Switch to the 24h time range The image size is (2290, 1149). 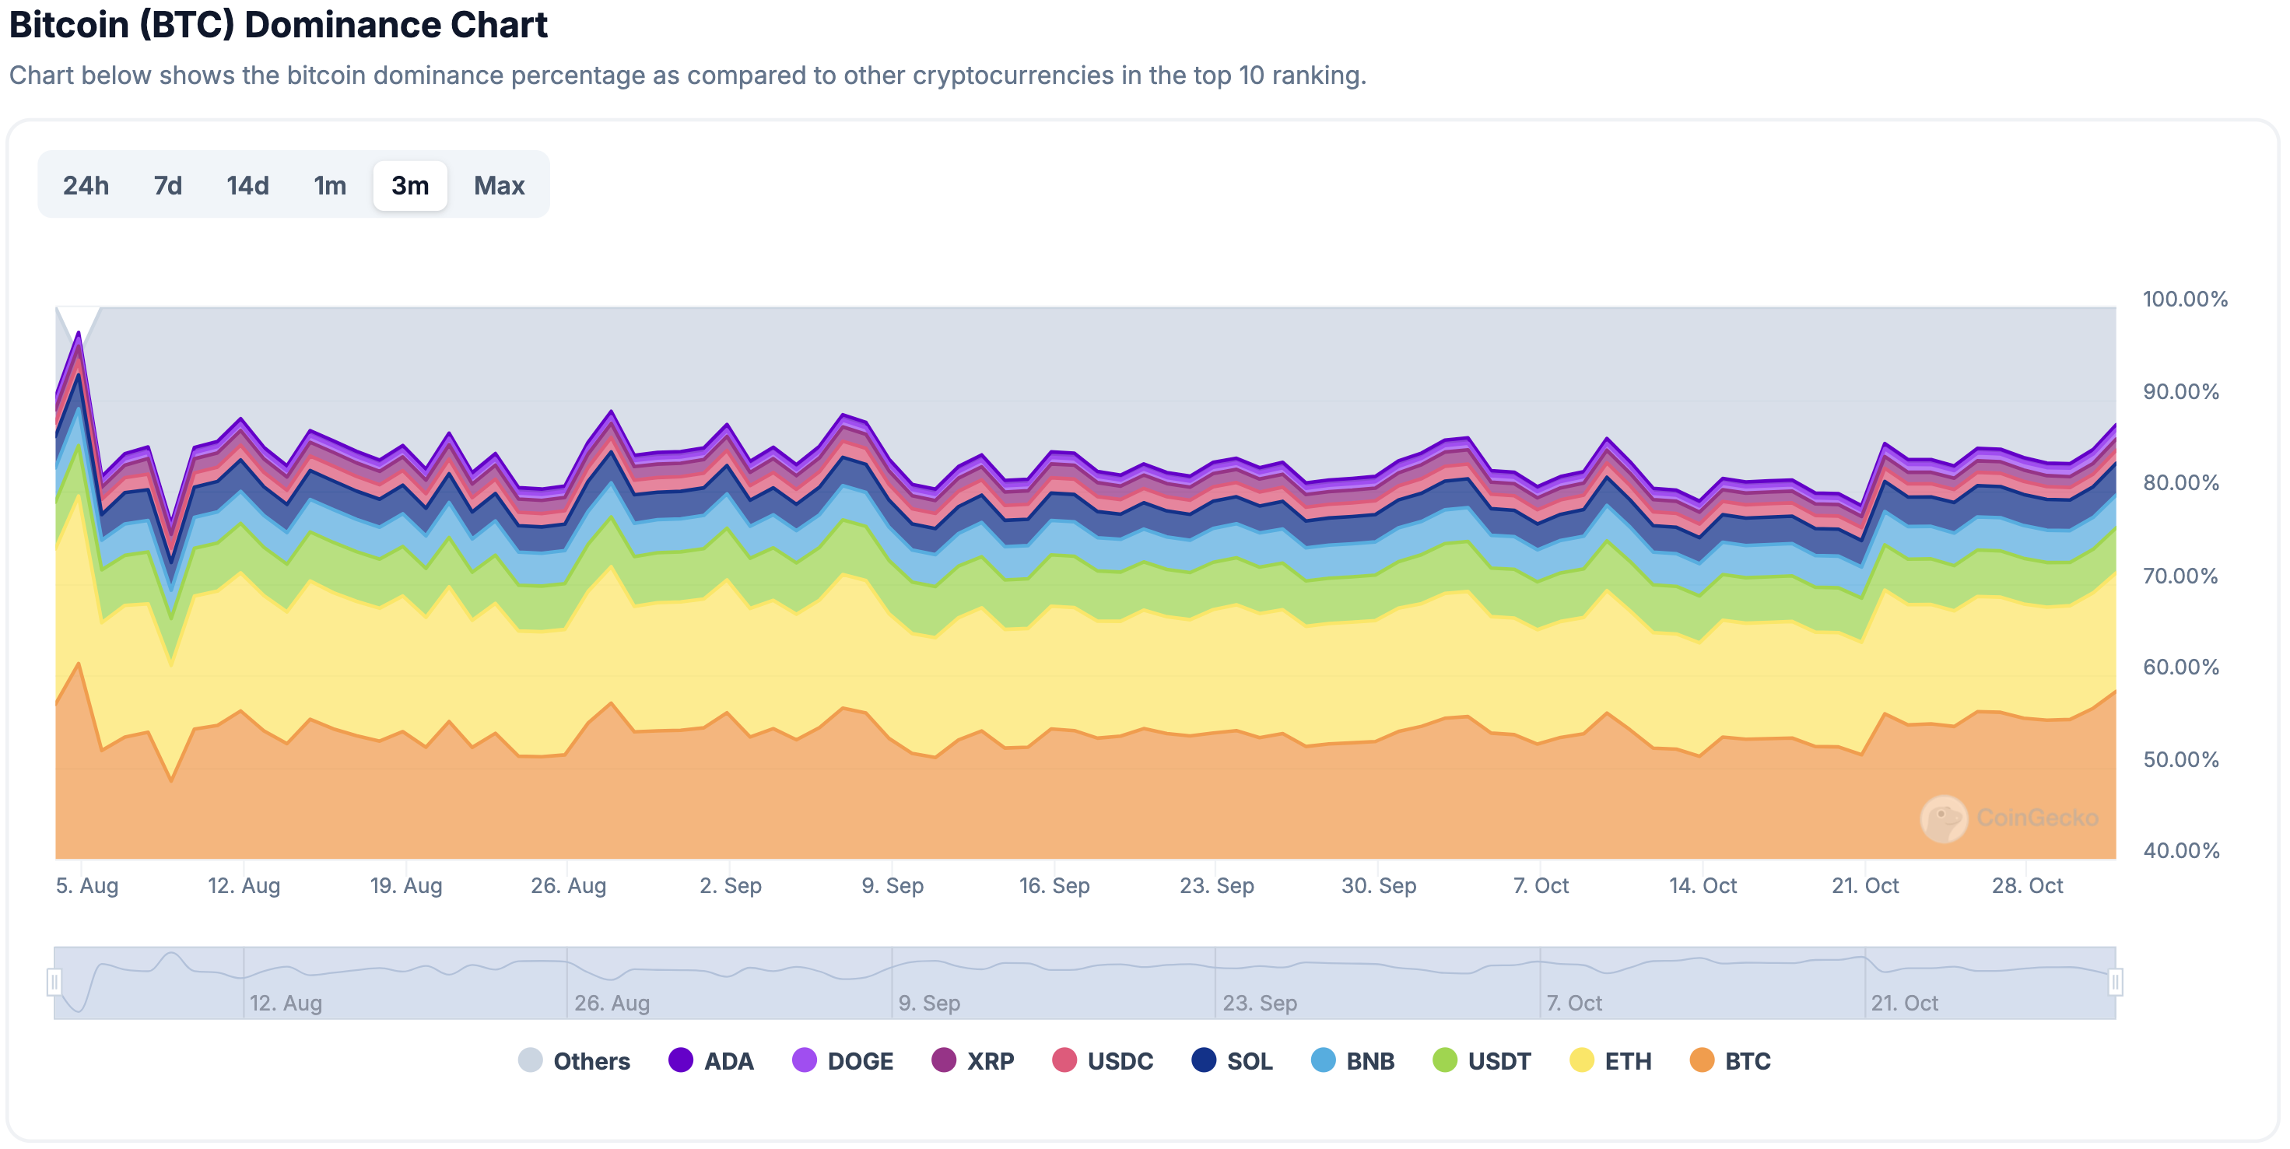pos(86,185)
